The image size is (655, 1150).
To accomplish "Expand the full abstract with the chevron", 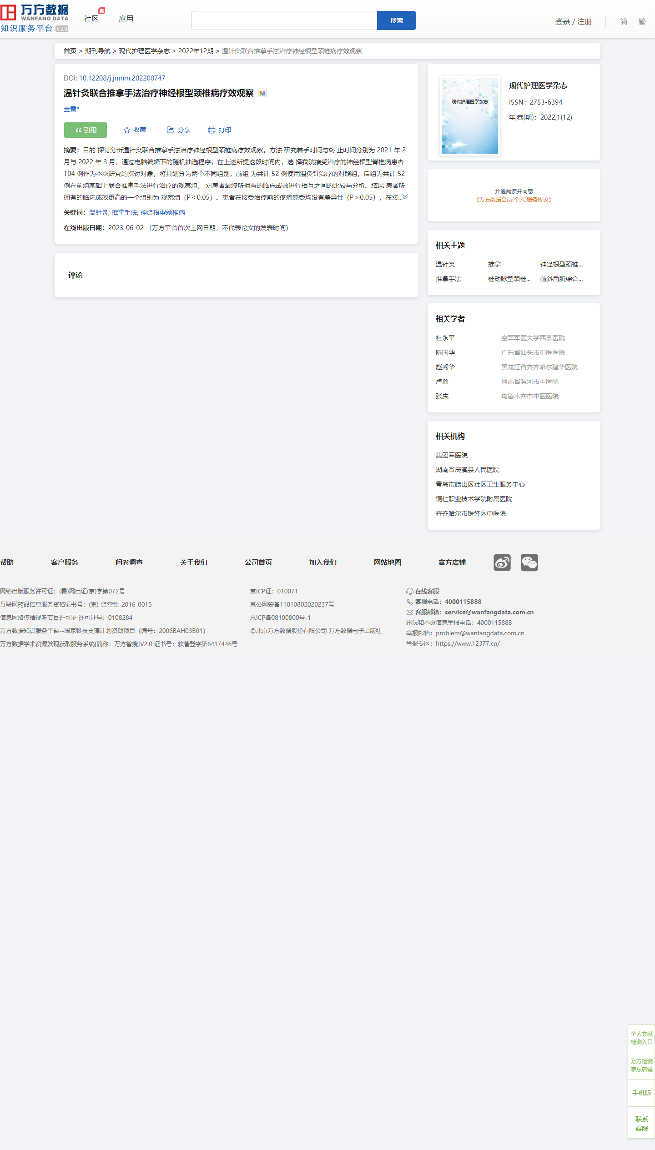I will click(405, 197).
